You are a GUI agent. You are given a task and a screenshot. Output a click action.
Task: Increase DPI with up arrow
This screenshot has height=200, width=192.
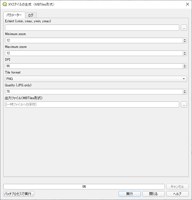click(185, 65)
